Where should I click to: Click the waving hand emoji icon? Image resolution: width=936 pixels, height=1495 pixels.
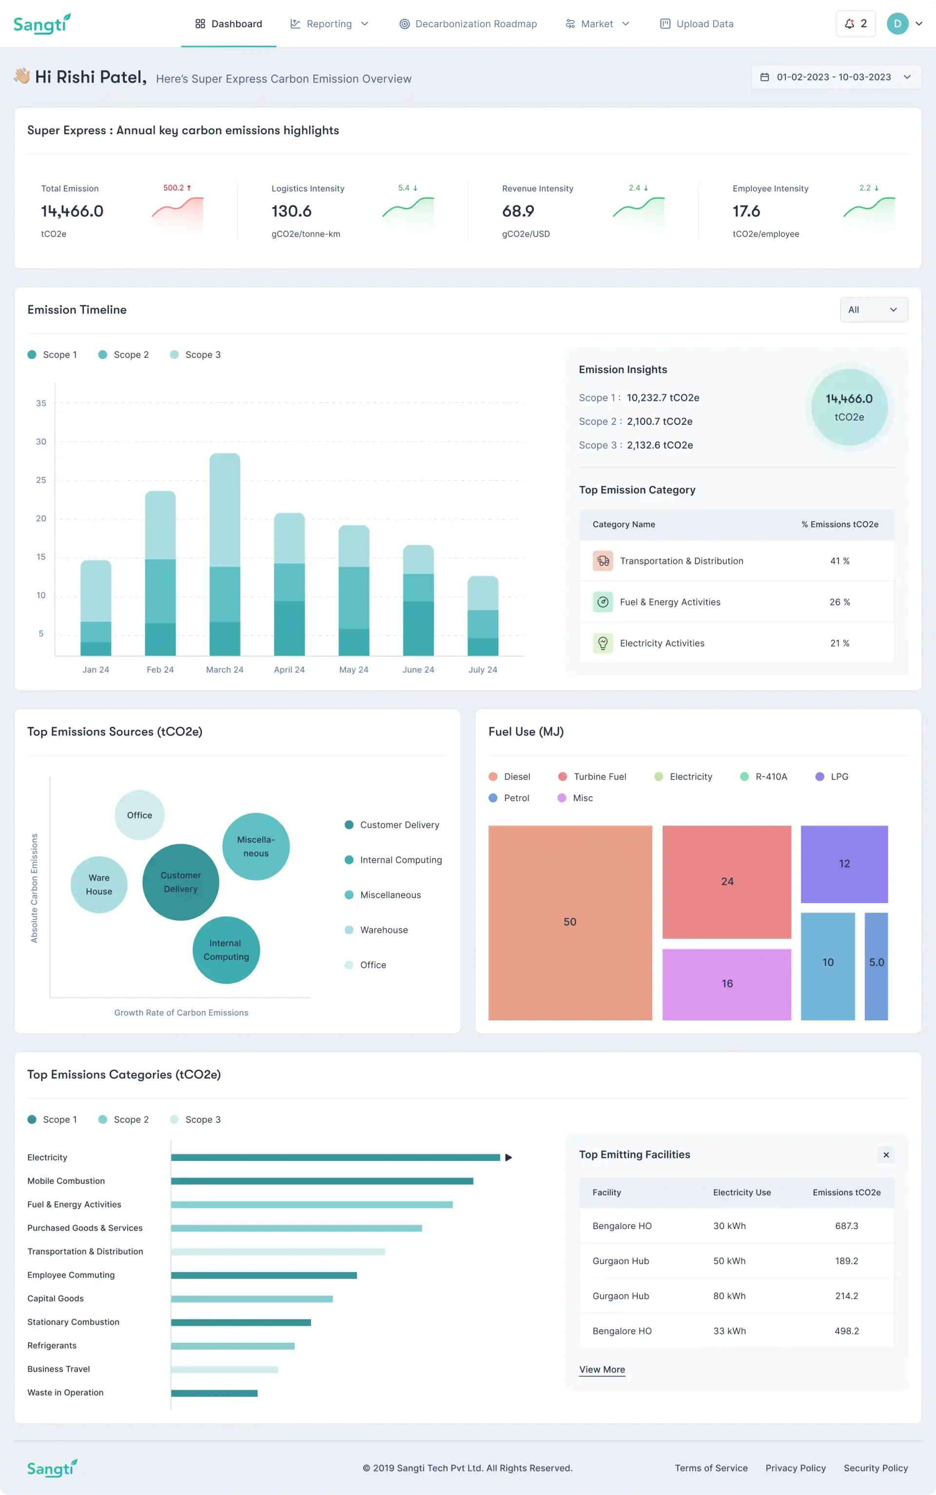[22, 76]
